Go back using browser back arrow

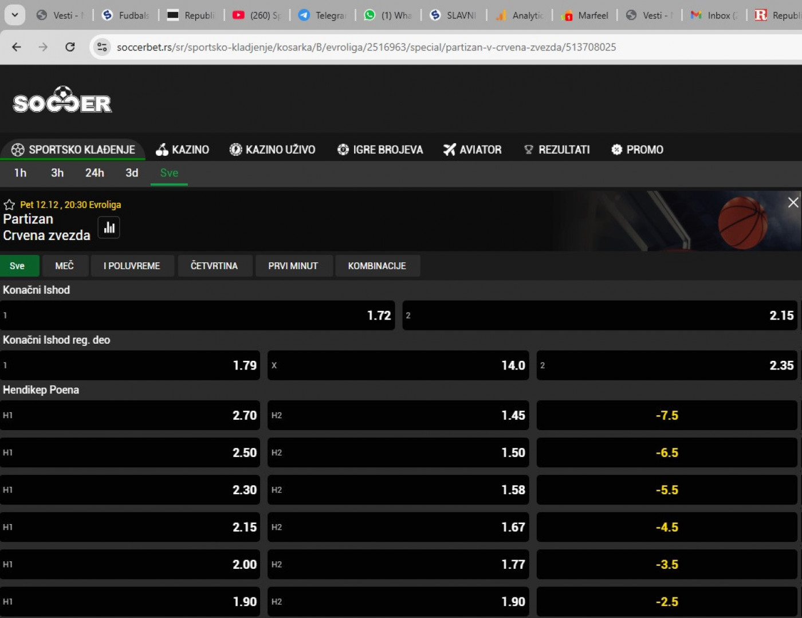(17, 47)
